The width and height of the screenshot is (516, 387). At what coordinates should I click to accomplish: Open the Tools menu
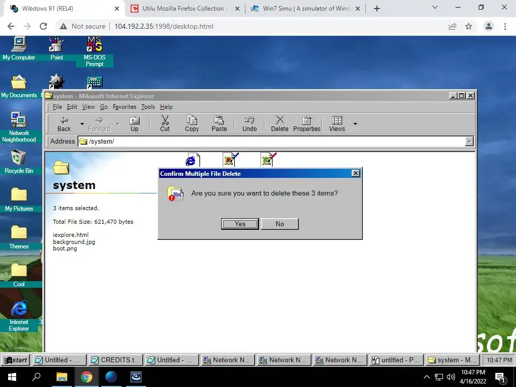tap(148, 107)
